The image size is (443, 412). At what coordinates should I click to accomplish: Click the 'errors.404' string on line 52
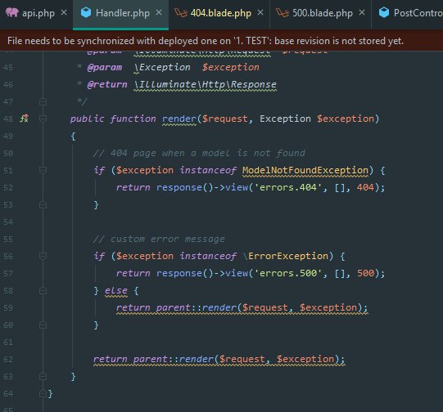(288, 187)
